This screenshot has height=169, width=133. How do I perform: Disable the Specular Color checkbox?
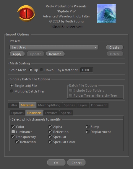pos(50,142)
